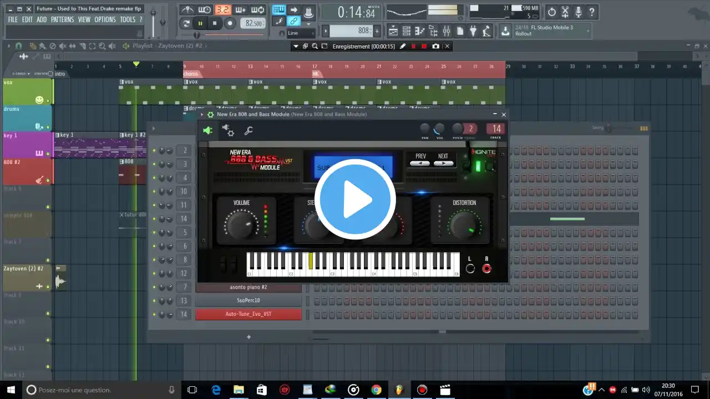The width and height of the screenshot is (710, 399).
Task: Toggle the plugin green power switch
Action: (478, 165)
